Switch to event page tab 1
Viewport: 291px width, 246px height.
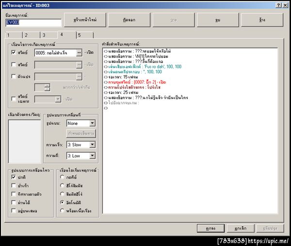point(14,35)
